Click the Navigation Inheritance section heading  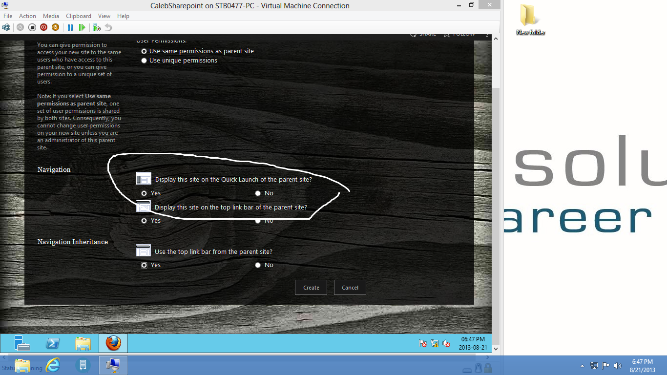click(73, 242)
